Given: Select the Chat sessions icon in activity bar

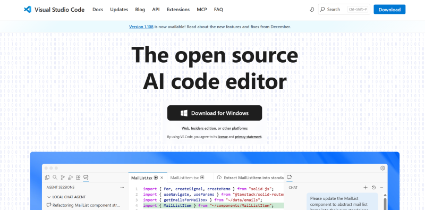Looking at the screenshot, I should pyautogui.click(x=86, y=178).
